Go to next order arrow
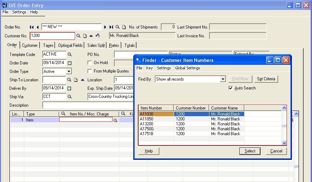 coord(105,27)
